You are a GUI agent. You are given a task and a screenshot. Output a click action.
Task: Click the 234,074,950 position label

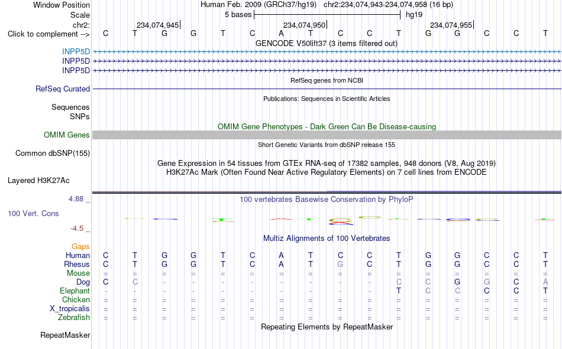304,25
